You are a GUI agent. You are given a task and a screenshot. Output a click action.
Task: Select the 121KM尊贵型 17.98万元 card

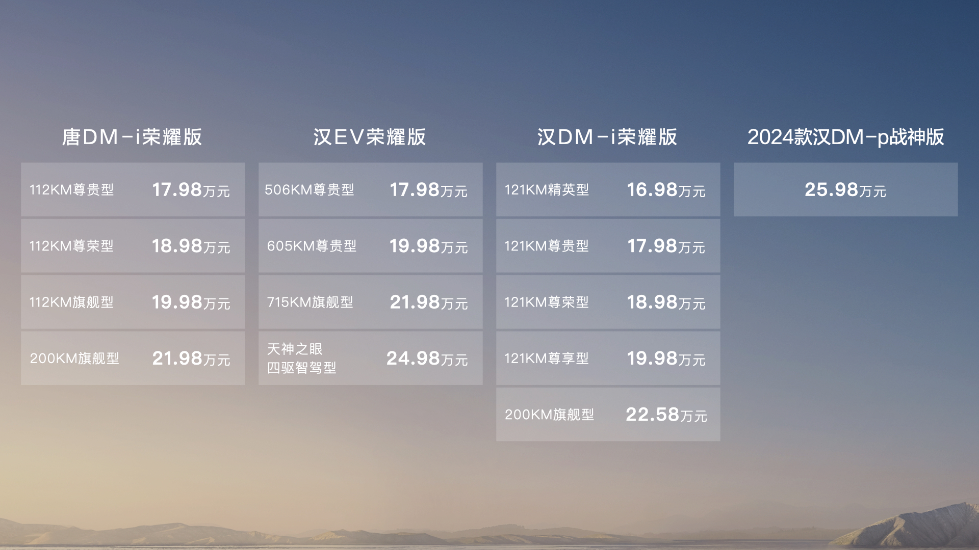pyautogui.click(x=608, y=246)
